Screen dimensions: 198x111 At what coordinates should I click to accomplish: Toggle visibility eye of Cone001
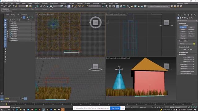[x=9, y=26]
